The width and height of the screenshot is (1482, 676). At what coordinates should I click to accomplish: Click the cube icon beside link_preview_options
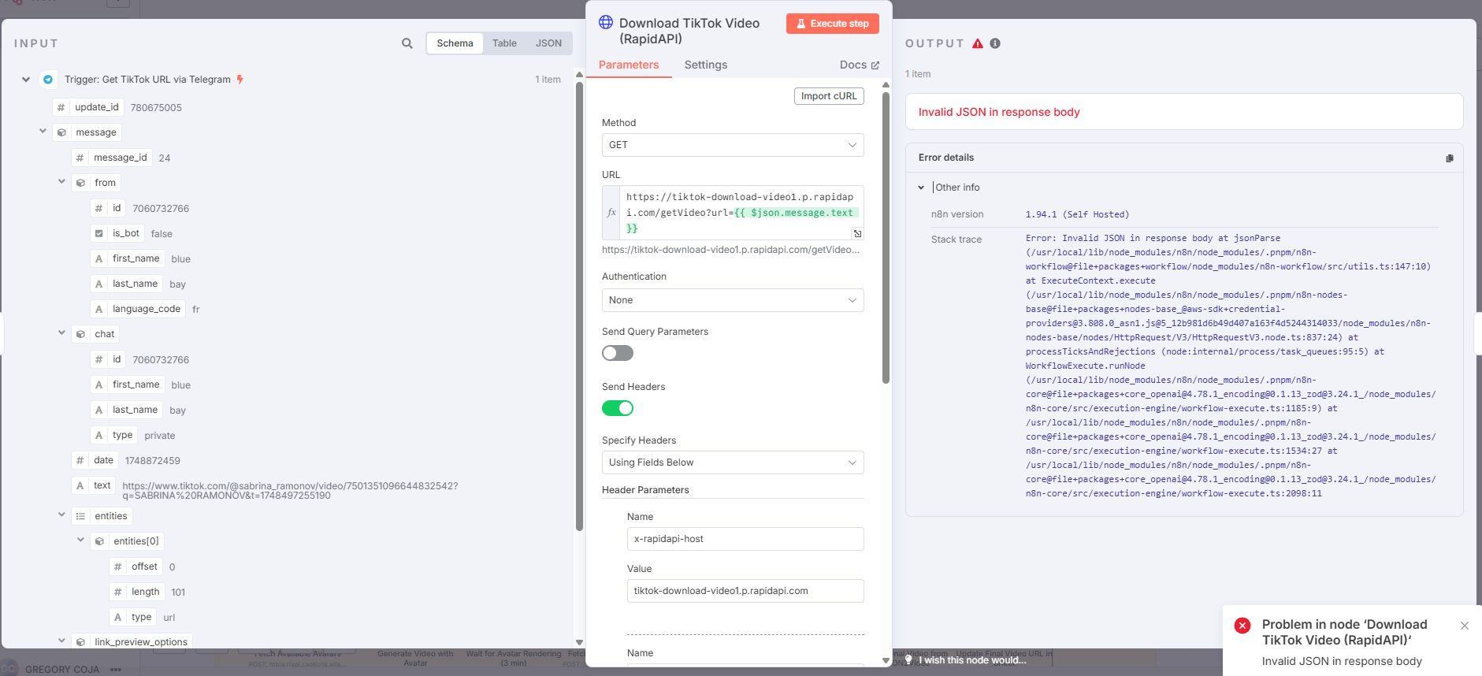(80, 642)
